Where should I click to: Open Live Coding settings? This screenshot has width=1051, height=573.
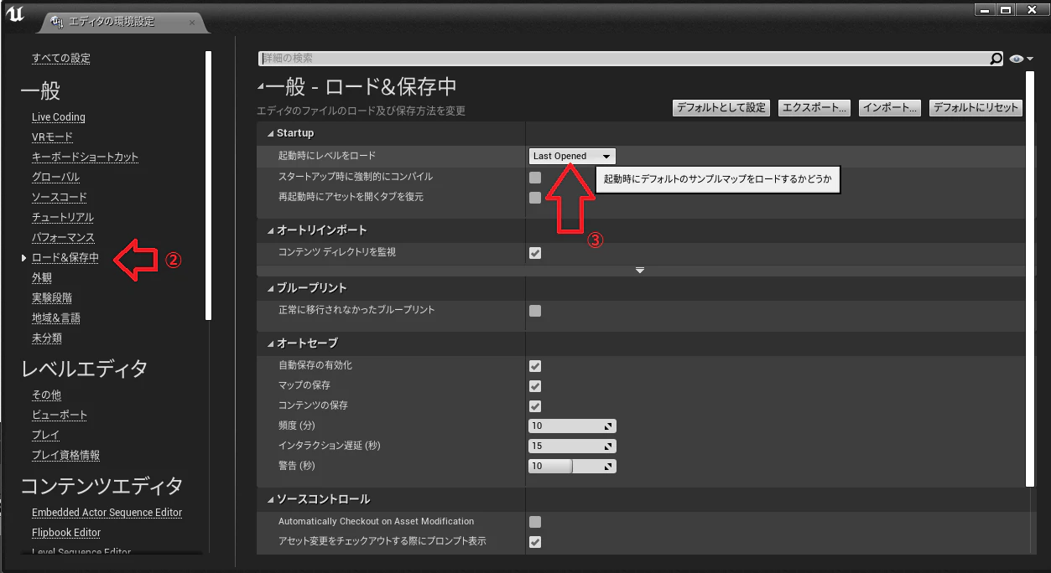(59, 117)
